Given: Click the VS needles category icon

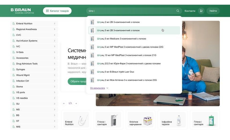Looking at the screenshot, I should coord(14,98).
